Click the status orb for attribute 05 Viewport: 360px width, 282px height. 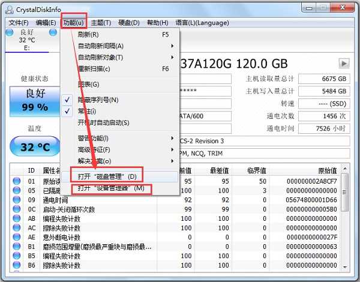(x=17, y=190)
